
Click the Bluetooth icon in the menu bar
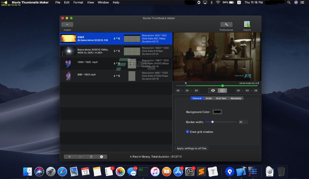[211, 2]
